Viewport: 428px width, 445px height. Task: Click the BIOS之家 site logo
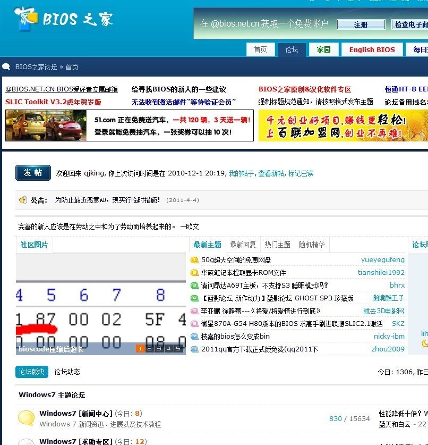click(64, 19)
